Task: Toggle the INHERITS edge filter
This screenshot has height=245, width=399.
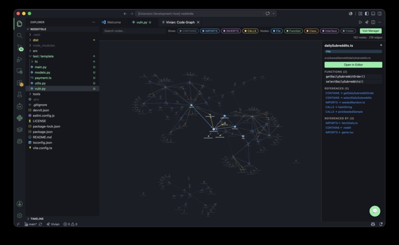Action: 231,31
